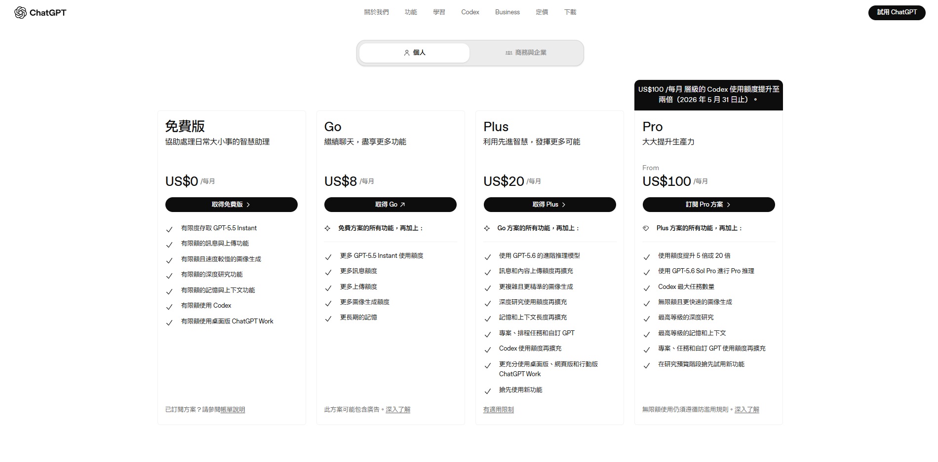Select Business in the top navigation
Viewport: 938px width, 462px height.
[508, 12]
